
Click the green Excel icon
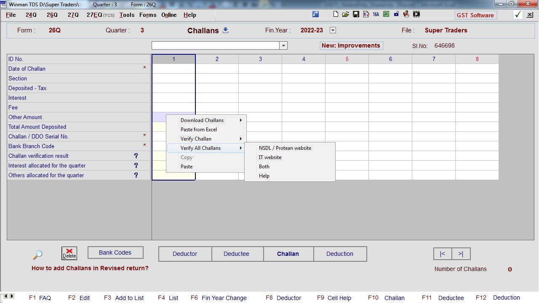(x=386, y=14)
